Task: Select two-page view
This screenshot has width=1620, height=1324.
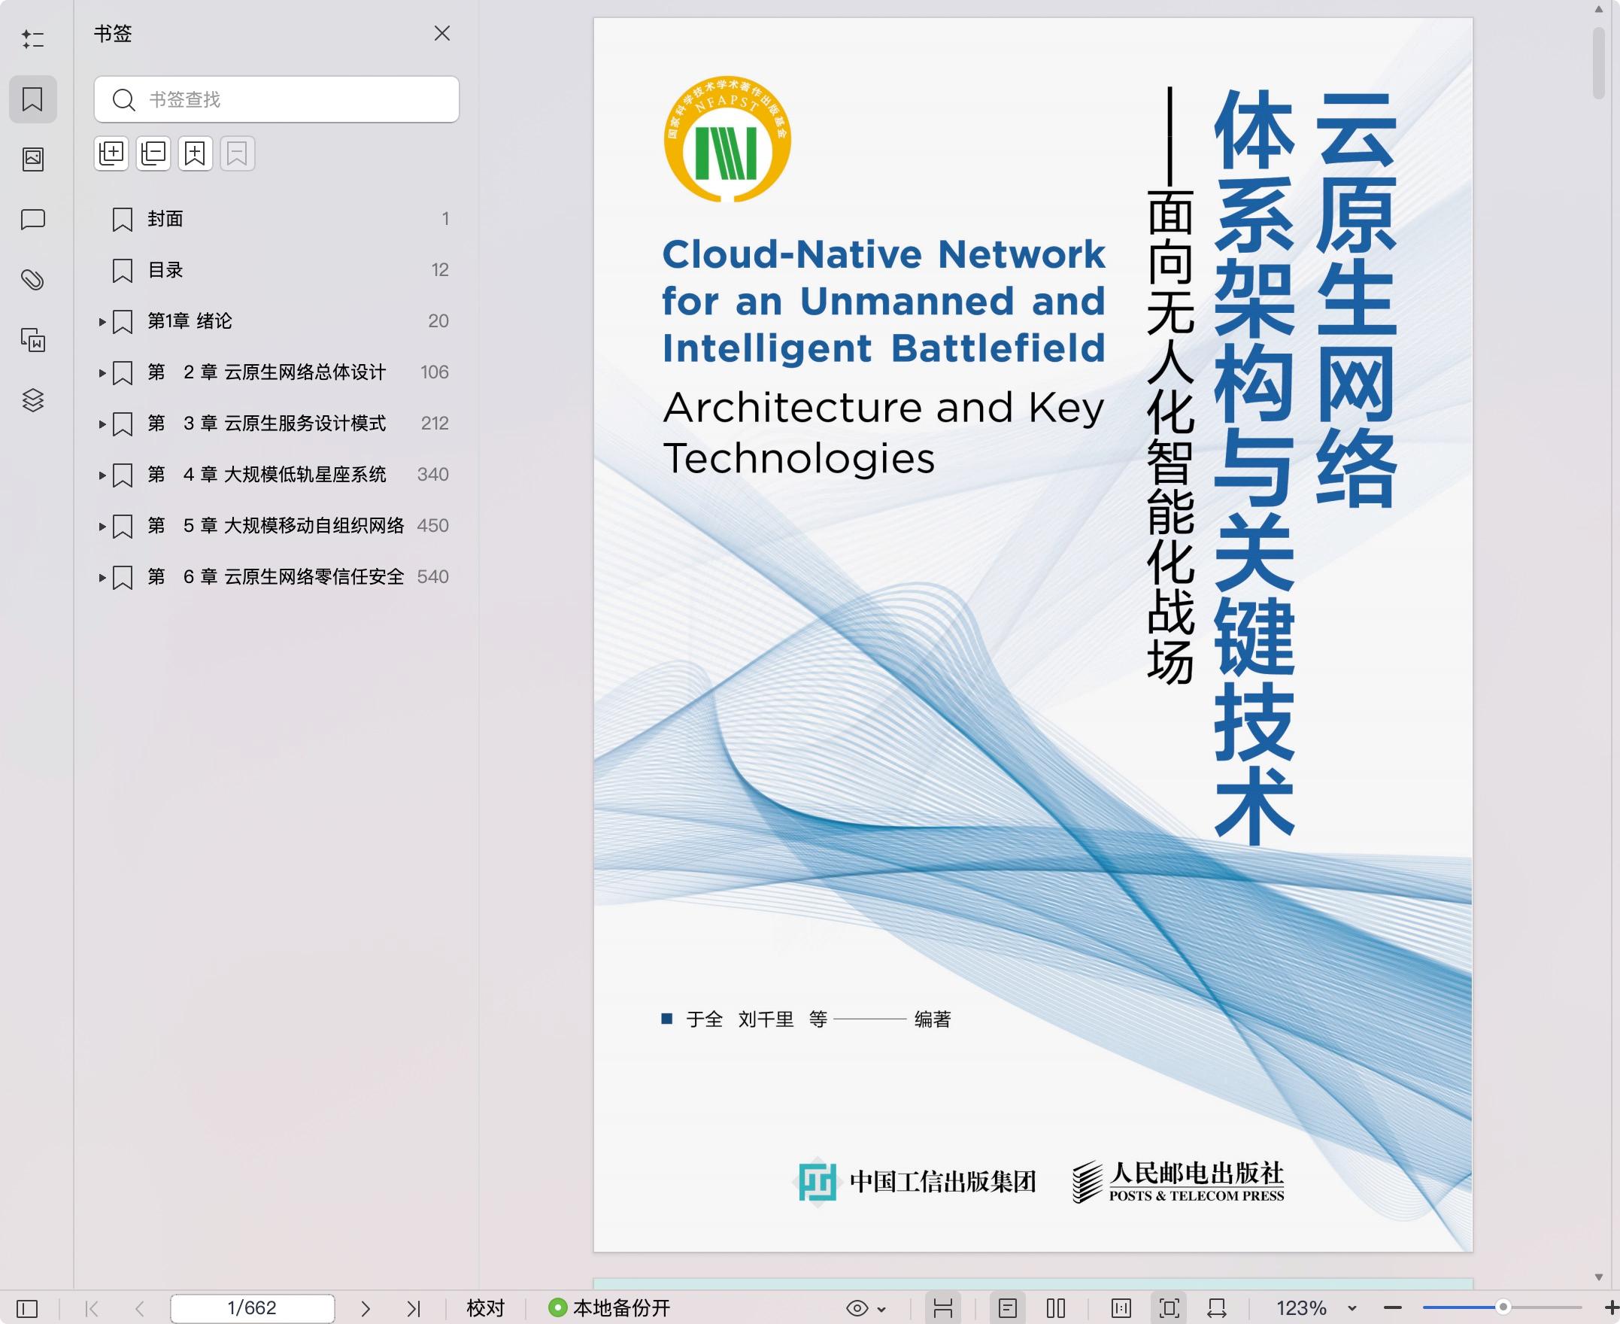Action: click(1056, 1309)
